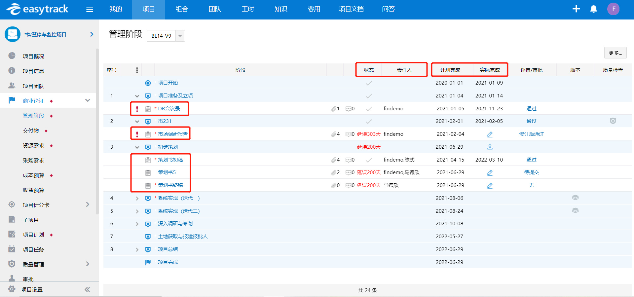Switch to the 费用 top tab
Viewport: 634px width, 297px height.
click(x=314, y=9)
